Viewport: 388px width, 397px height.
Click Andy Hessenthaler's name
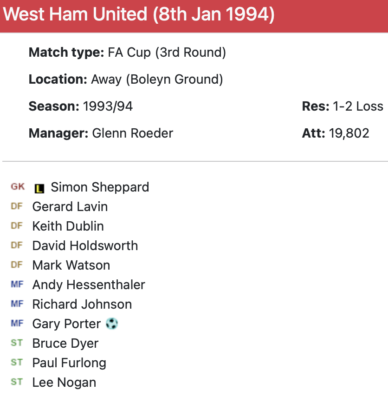pyautogui.click(x=89, y=285)
